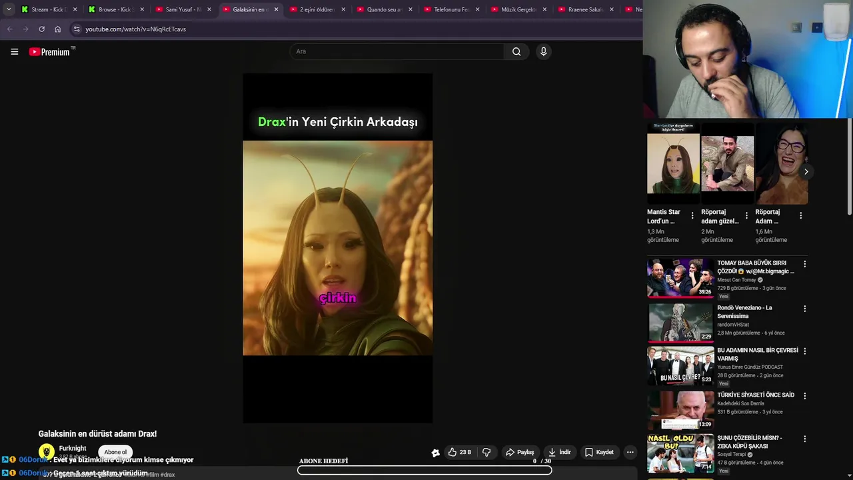This screenshot has height=480, width=853.
Task: Download the video with İndir button
Action: [x=560, y=452]
